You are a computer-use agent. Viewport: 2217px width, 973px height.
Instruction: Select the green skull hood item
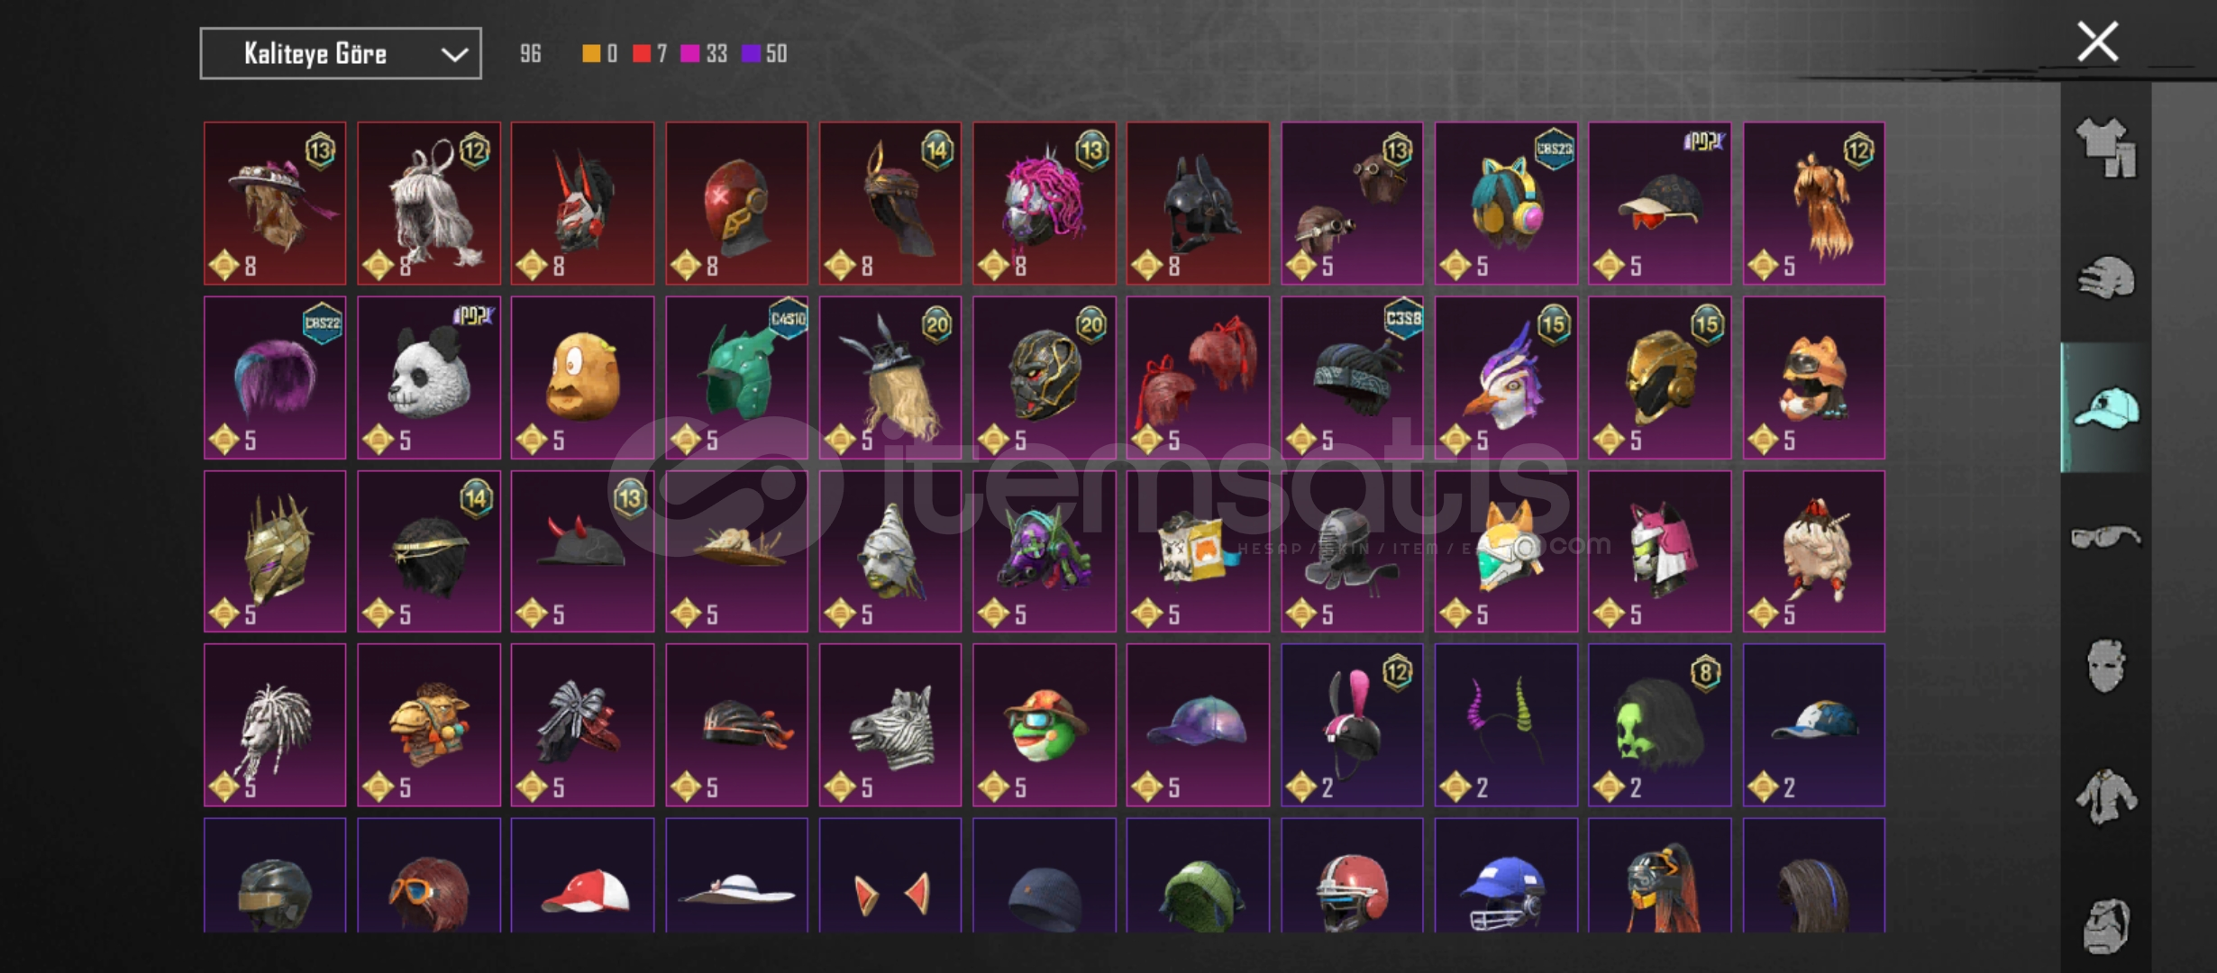(x=1659, y=724)
